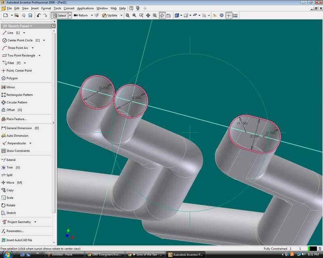Pick the Polygon tool
This screenshot has height=258, width=323.
[x=12, y=78]
